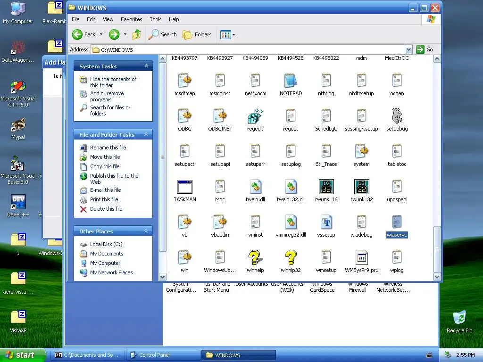Select the wiadebug text file icon
This screenshot has height=362, width=483.
(361, 222)
